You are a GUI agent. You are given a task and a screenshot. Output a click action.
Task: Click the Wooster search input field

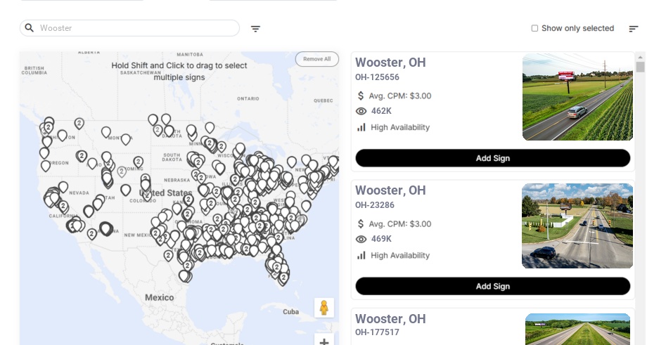[x=137, y=28]
